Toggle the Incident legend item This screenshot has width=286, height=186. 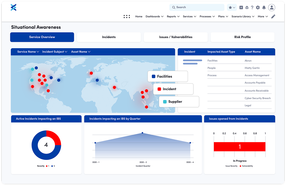coord(173,89)
